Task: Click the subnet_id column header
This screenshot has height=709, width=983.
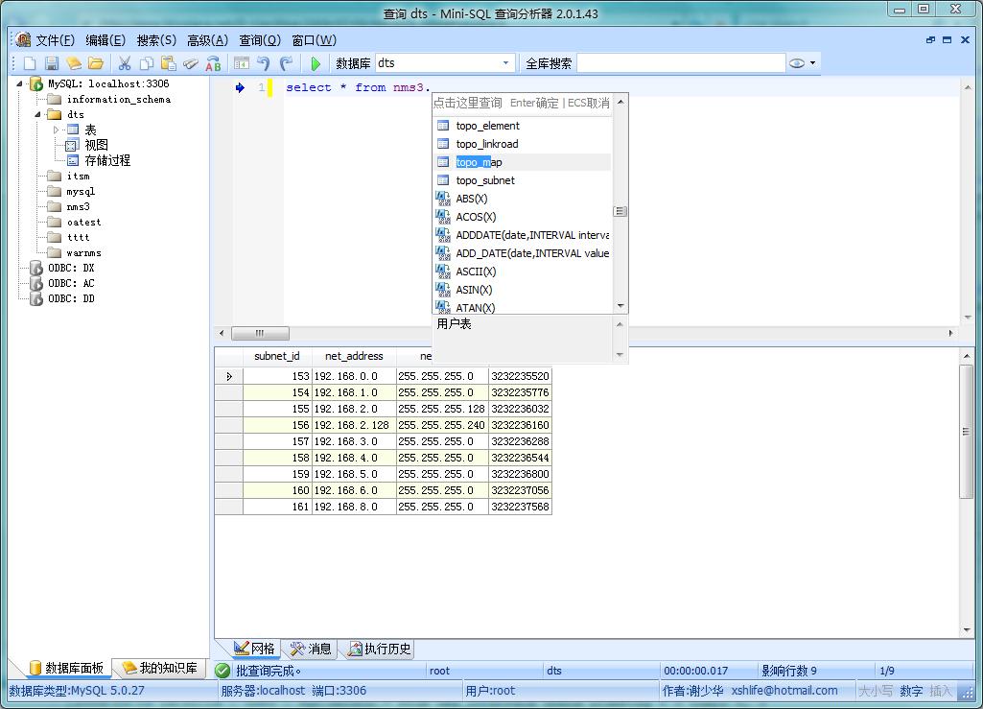Action: point(277,356)
